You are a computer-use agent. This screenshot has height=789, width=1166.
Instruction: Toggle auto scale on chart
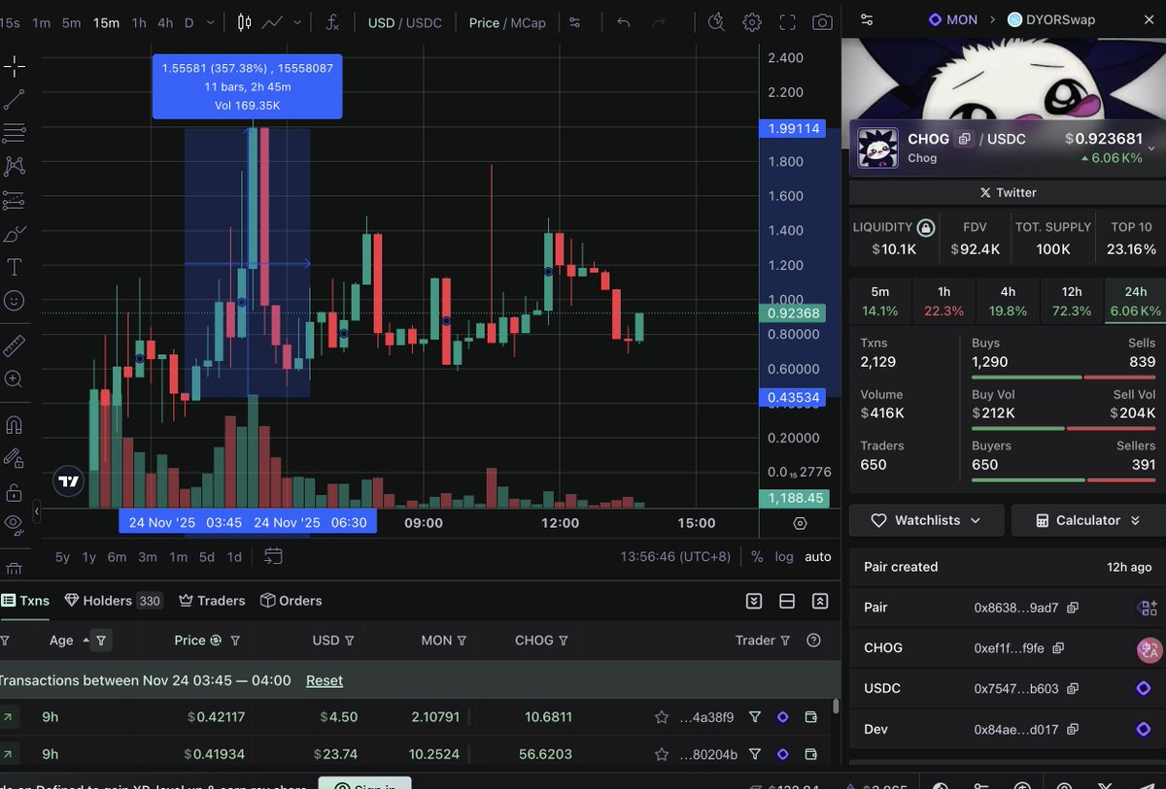[818, 557]
